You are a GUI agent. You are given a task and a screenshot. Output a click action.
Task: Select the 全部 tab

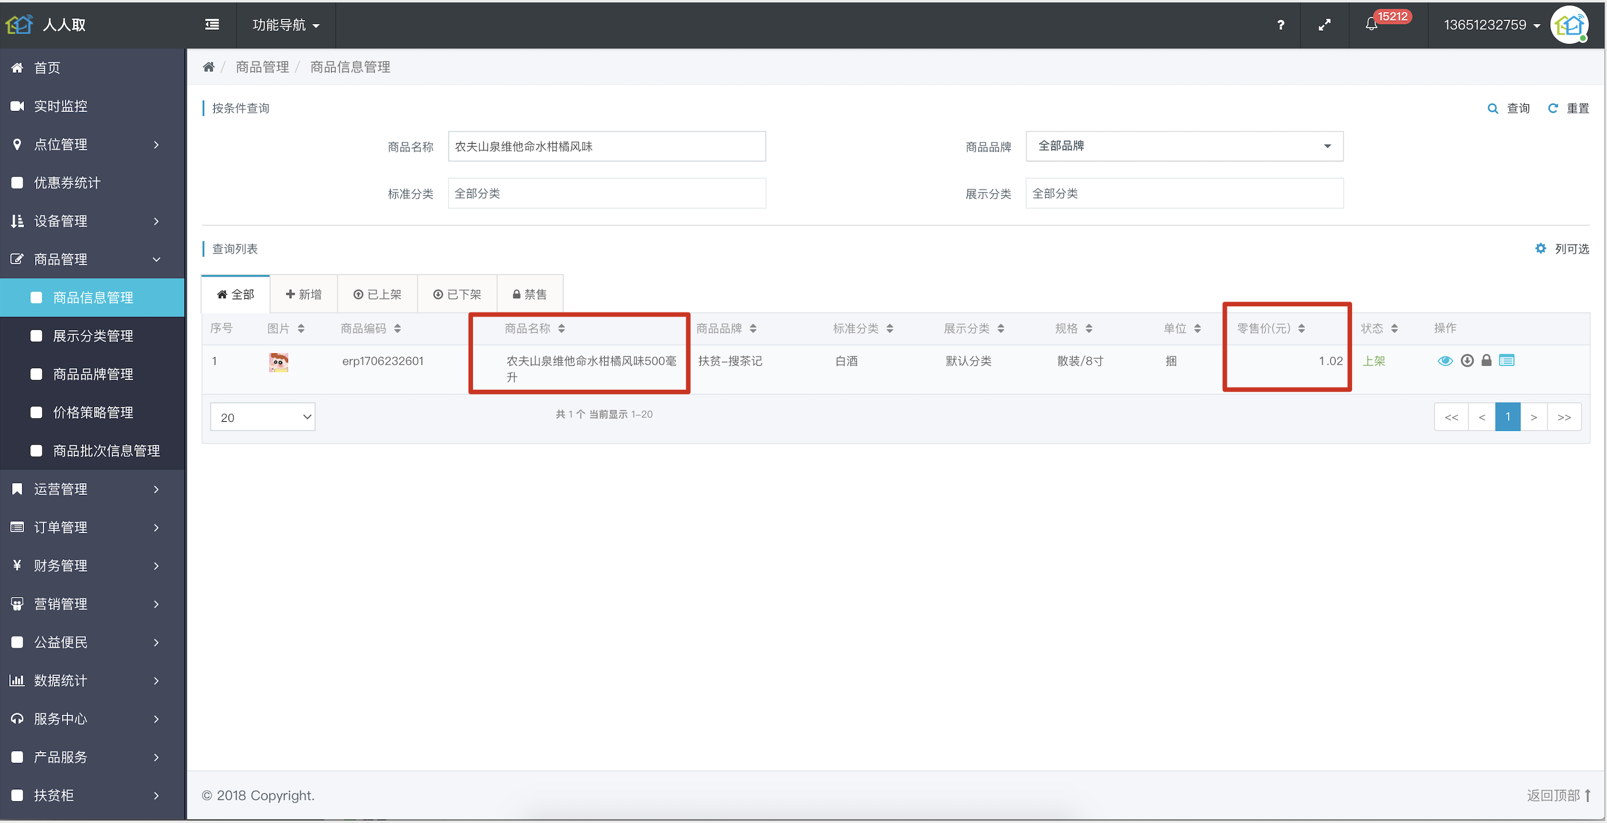click(235, 294)
